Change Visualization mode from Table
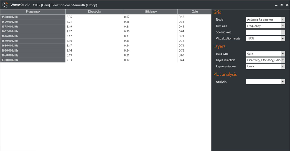Image resolution: width=290 pixels, height=151 pixels. (265, 38)
